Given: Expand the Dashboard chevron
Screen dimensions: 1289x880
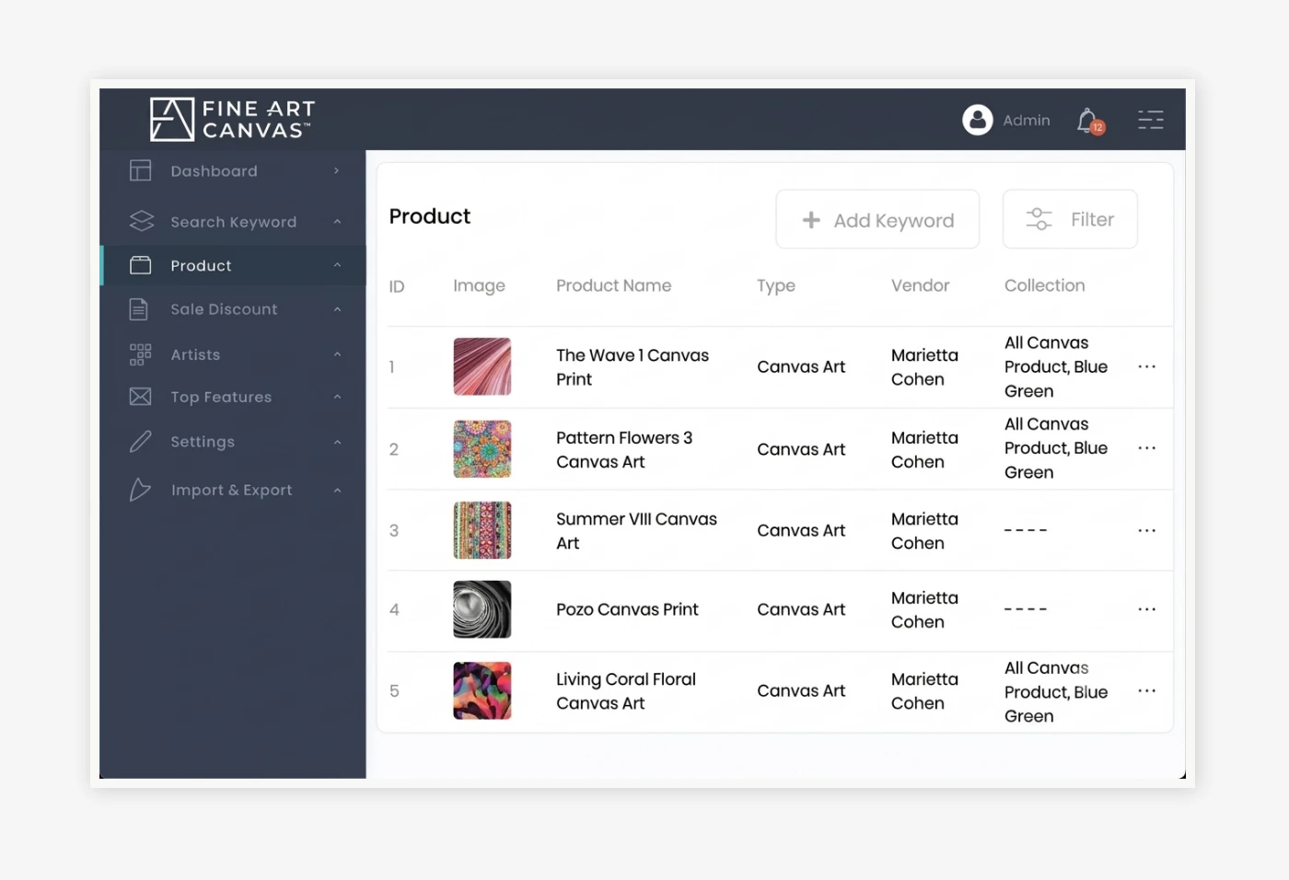Looking at the screenshot, I should click(x=337, y=170).
